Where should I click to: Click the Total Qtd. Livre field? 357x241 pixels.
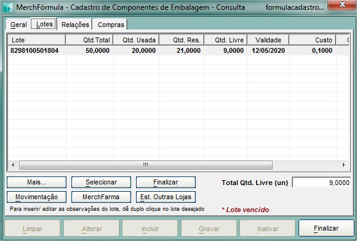pos(321,183)
